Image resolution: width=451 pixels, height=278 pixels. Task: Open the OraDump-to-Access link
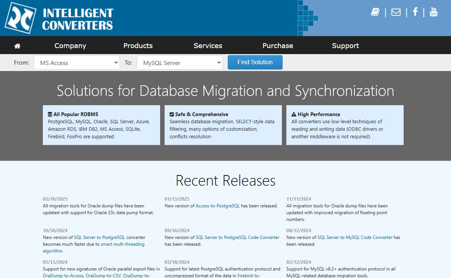[63, 276]
